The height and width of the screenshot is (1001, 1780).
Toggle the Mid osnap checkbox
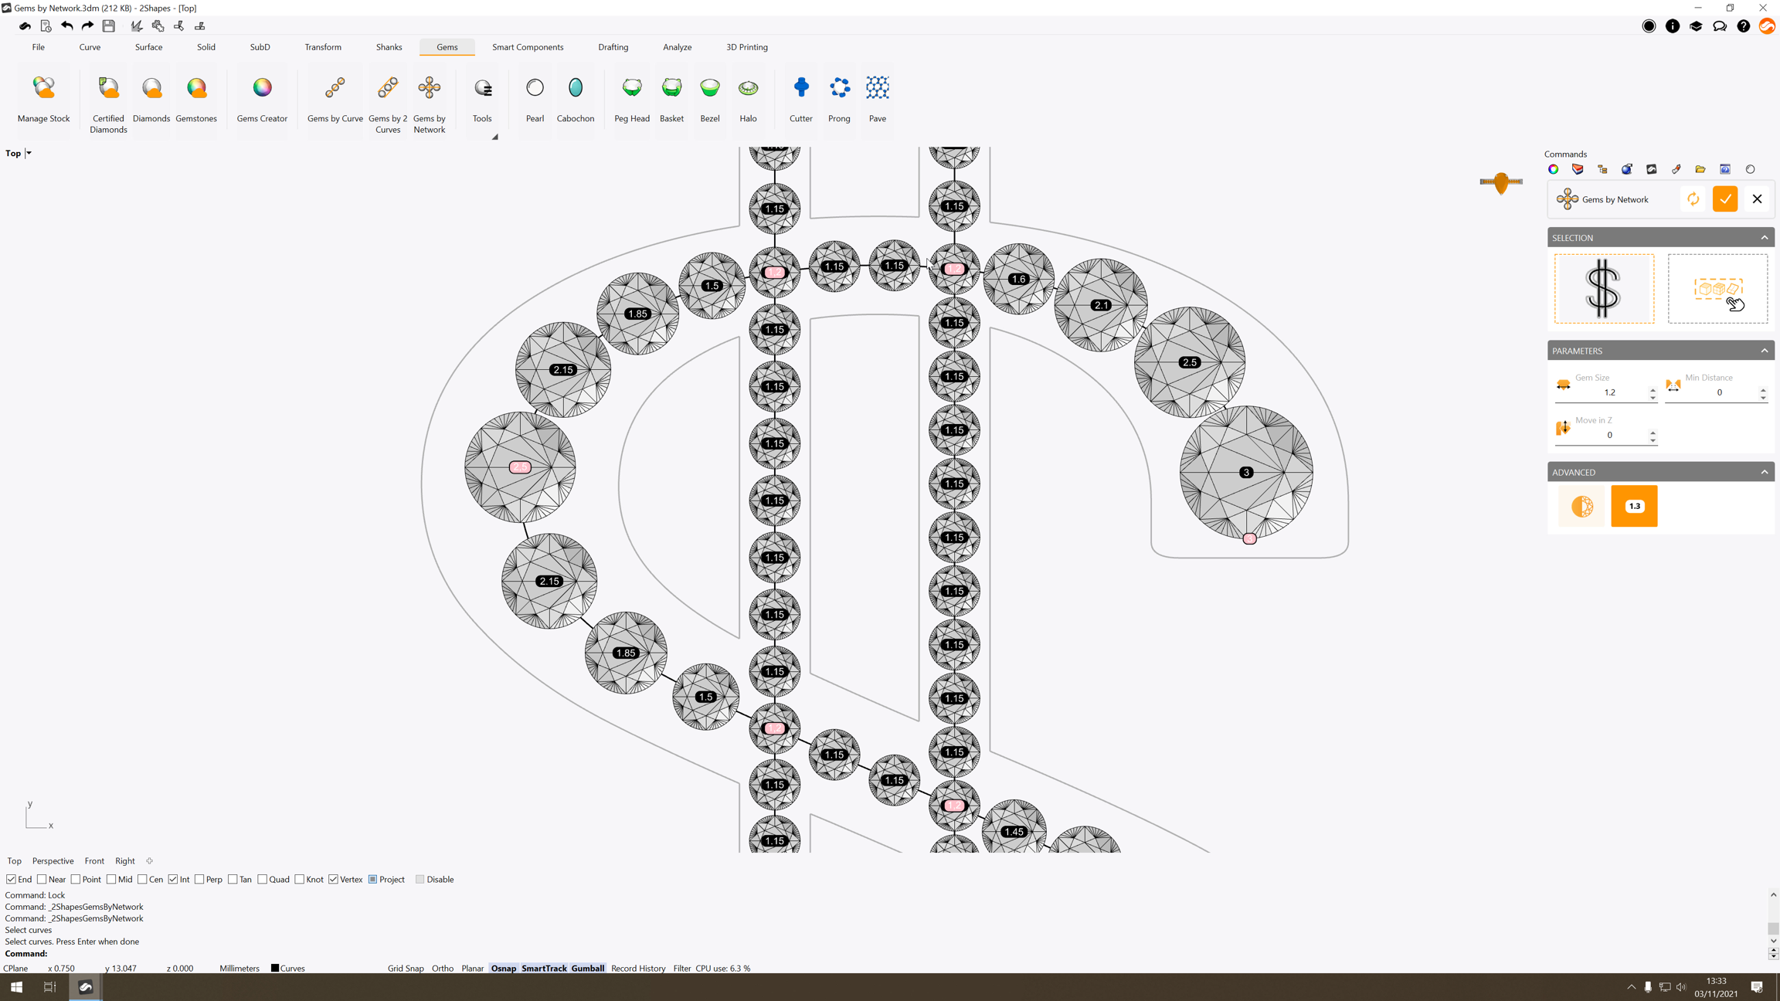[111, 879]
